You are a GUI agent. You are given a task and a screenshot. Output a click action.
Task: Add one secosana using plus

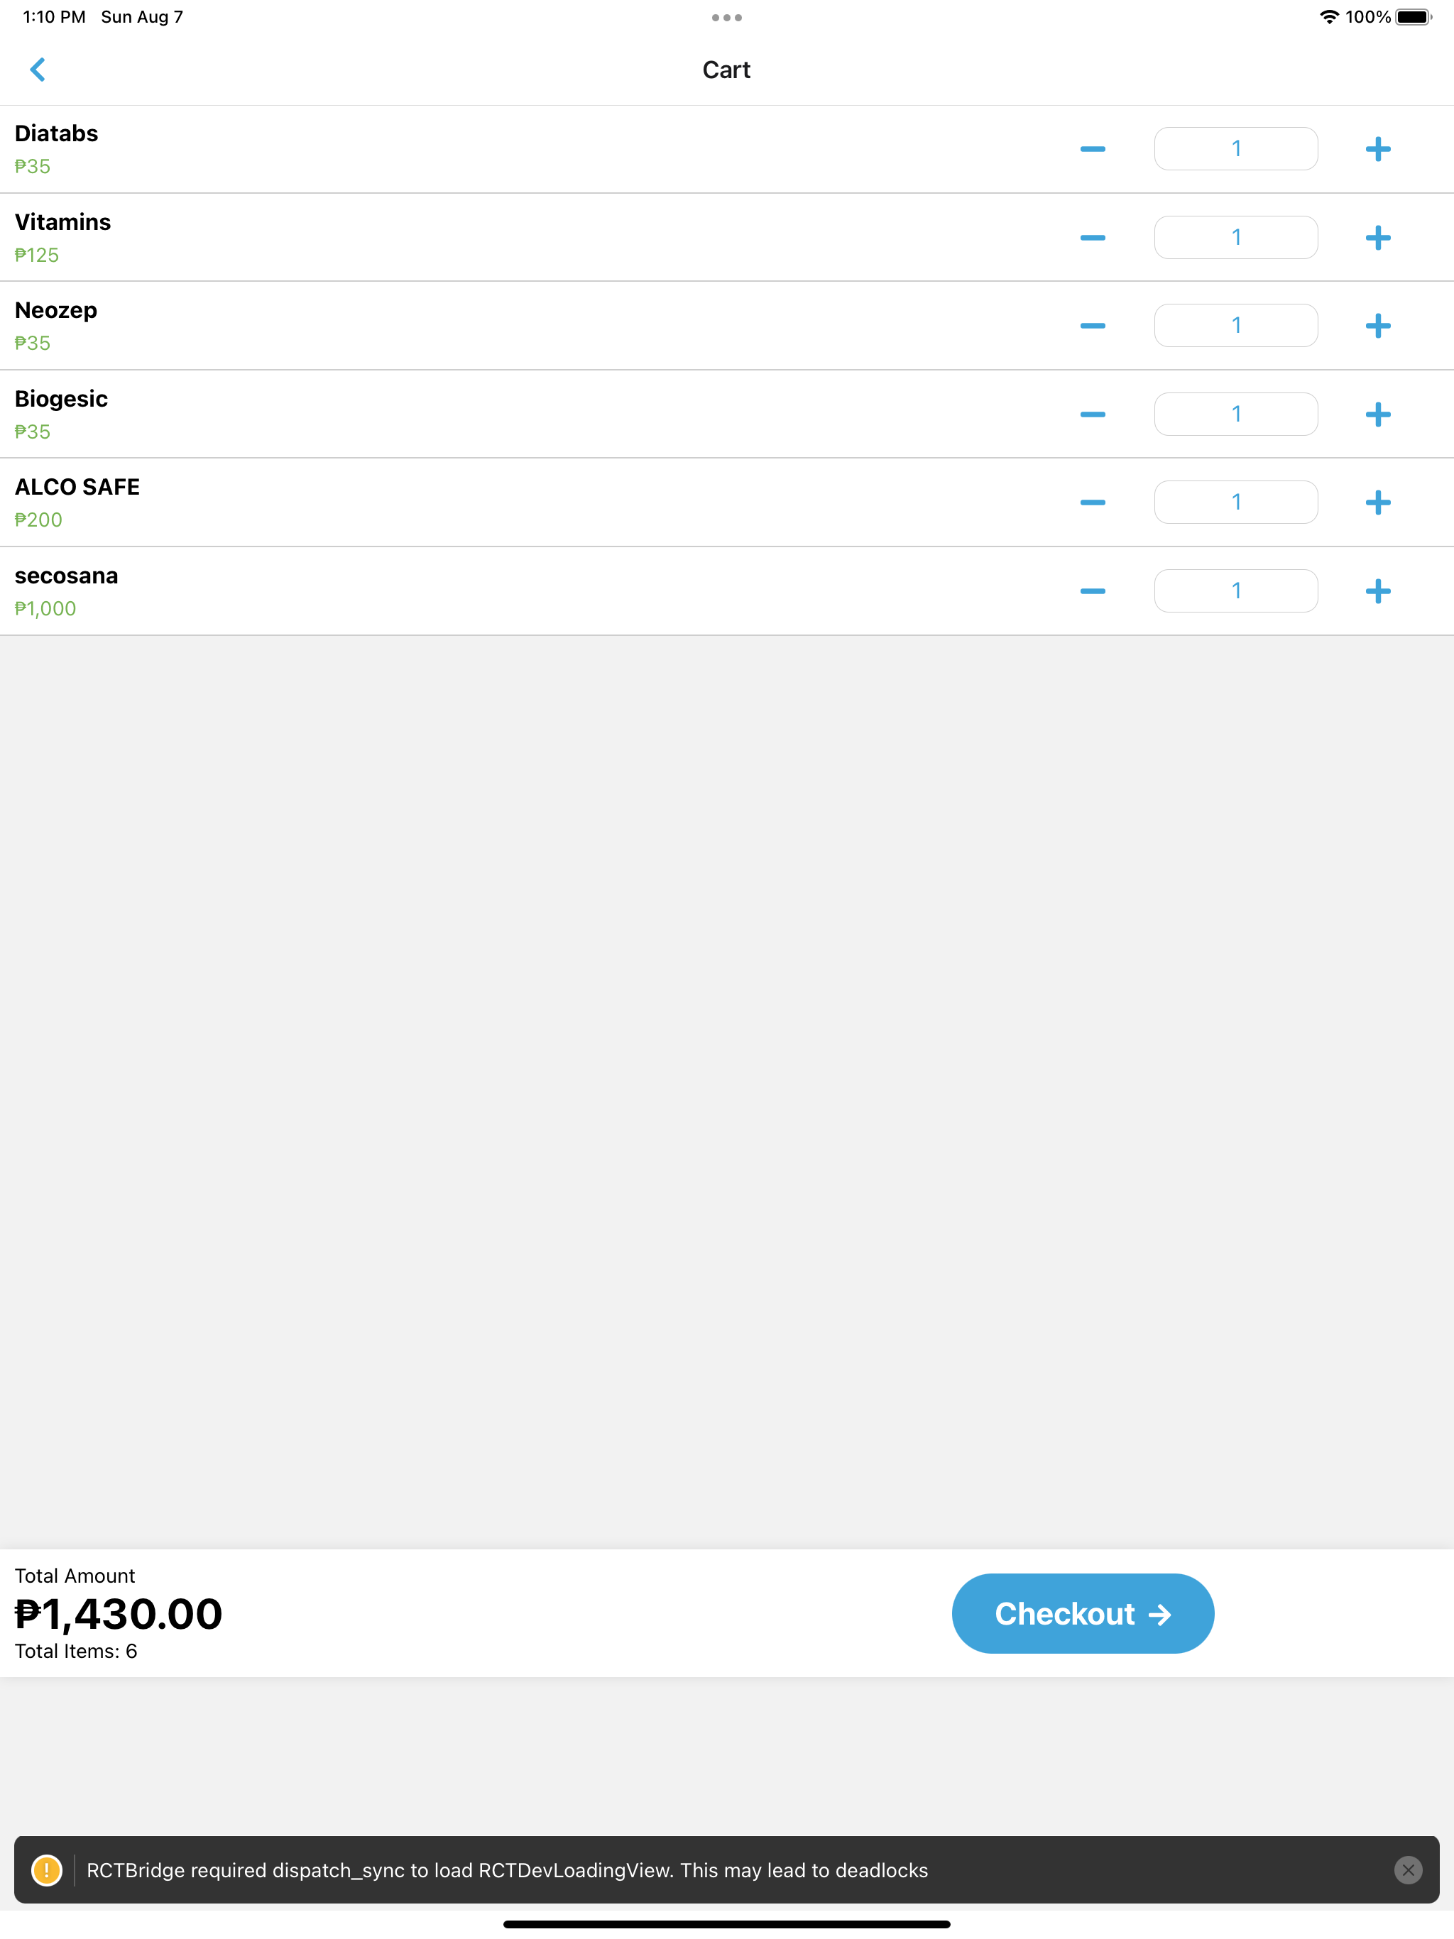tap(1378, 591)
